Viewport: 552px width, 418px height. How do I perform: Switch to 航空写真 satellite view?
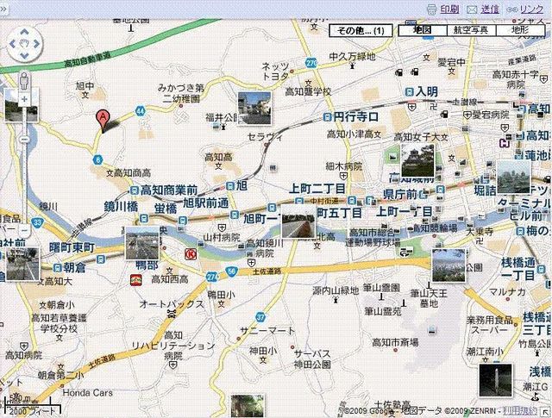click(470, 30)
